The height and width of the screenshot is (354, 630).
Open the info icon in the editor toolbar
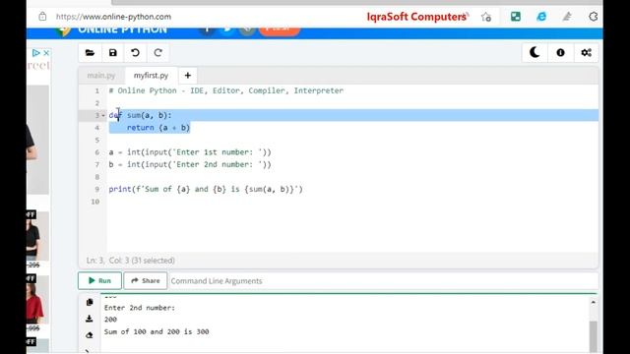(x=560, y=52)
